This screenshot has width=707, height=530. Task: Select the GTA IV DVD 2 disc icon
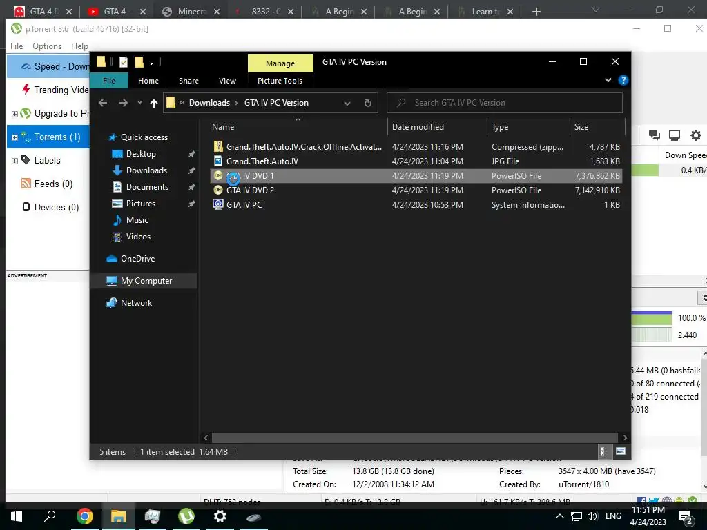[218, 190]
